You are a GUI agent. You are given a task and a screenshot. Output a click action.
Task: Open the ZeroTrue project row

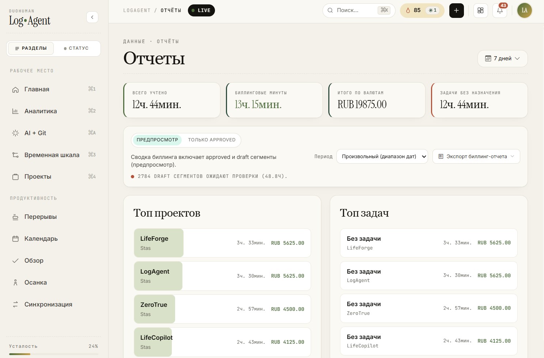tap(222, 309)
